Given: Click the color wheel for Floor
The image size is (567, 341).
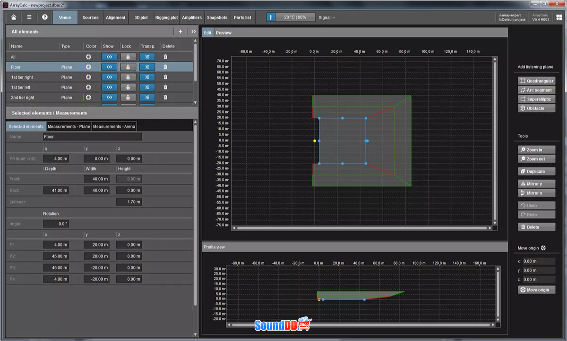Looking at the screenshot, I should tap(88, 67).
